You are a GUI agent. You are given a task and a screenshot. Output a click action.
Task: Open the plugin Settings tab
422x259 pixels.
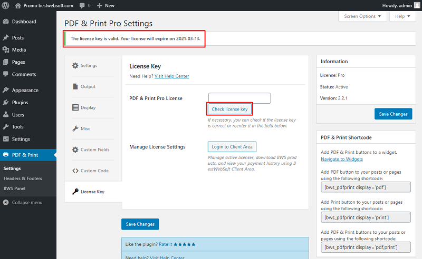pos(93,66)
